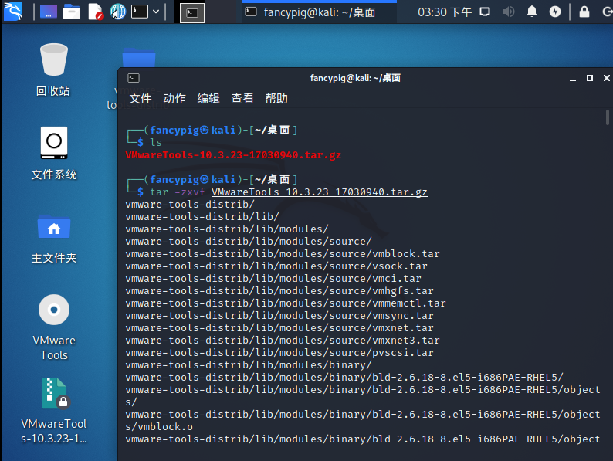Click the vmsync.tar output line
Image resolution: width=613 pixels, height=461 pixels.
pos(279,316)
